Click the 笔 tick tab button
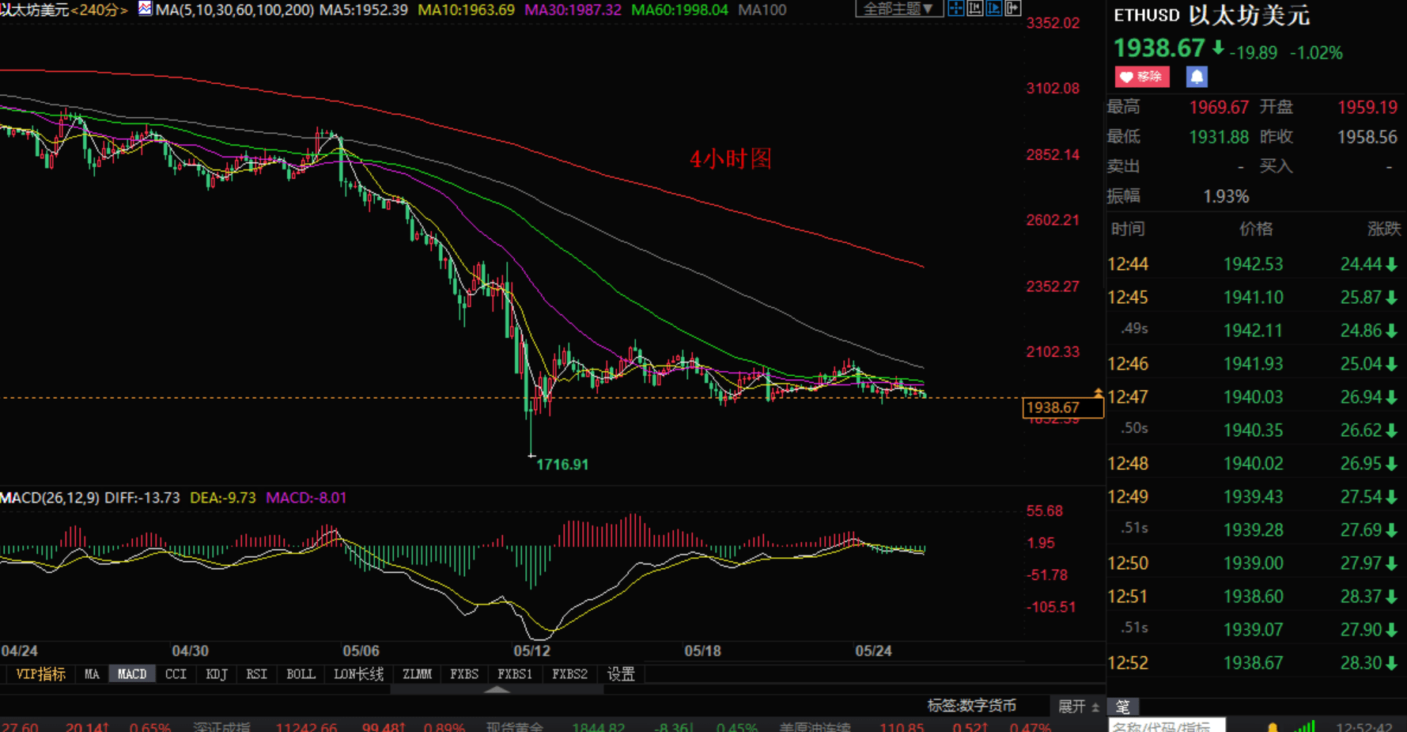 (1122, 706)
